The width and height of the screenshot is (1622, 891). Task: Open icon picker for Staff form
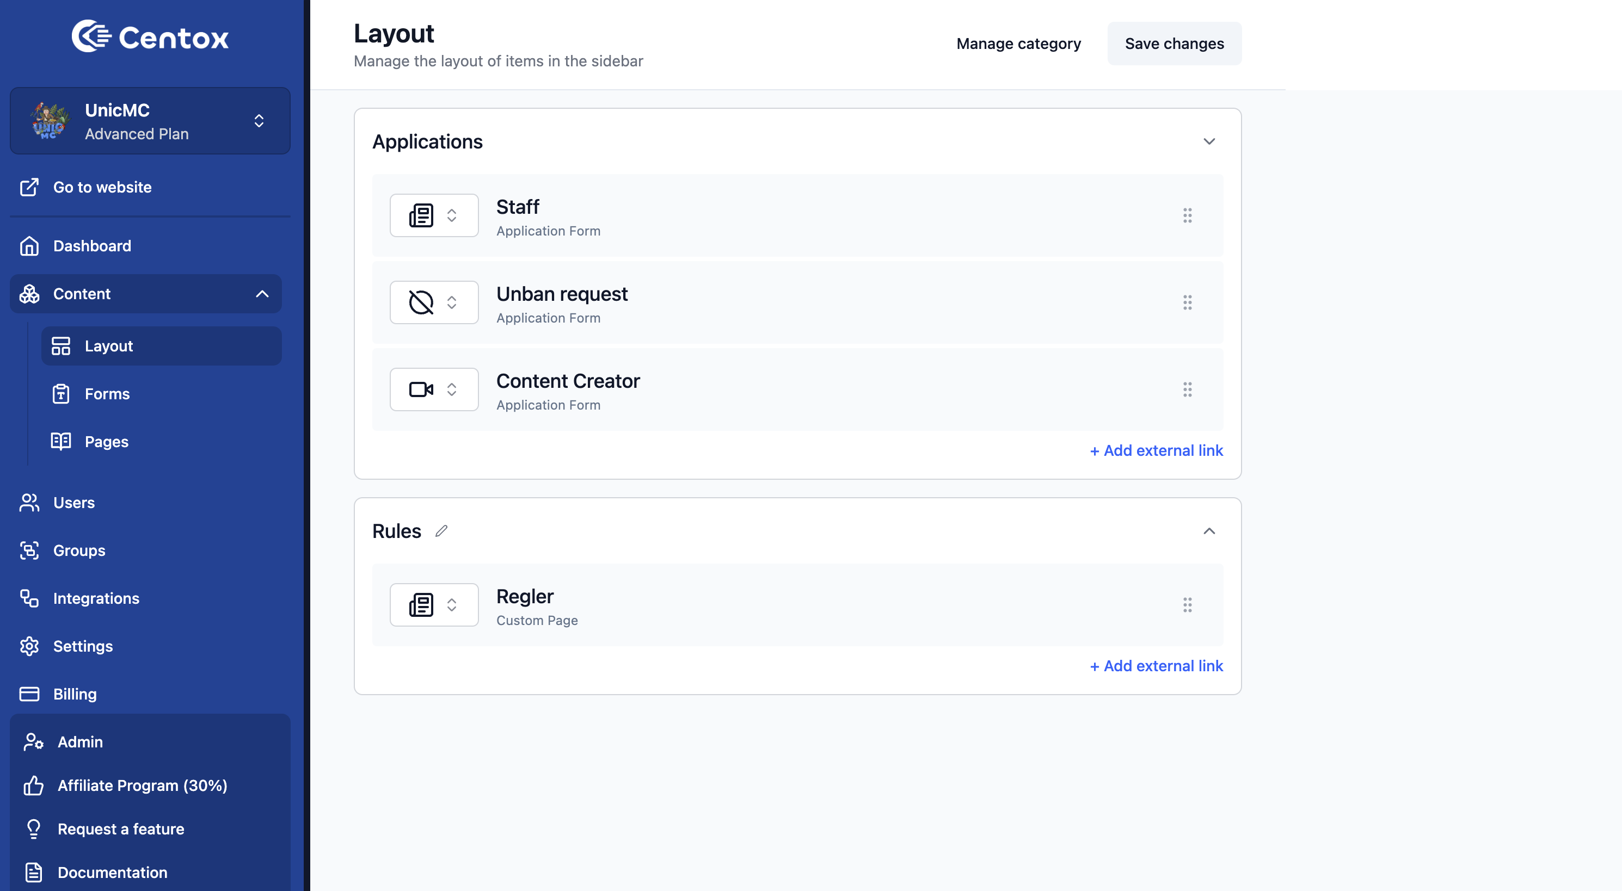point(434,216)
